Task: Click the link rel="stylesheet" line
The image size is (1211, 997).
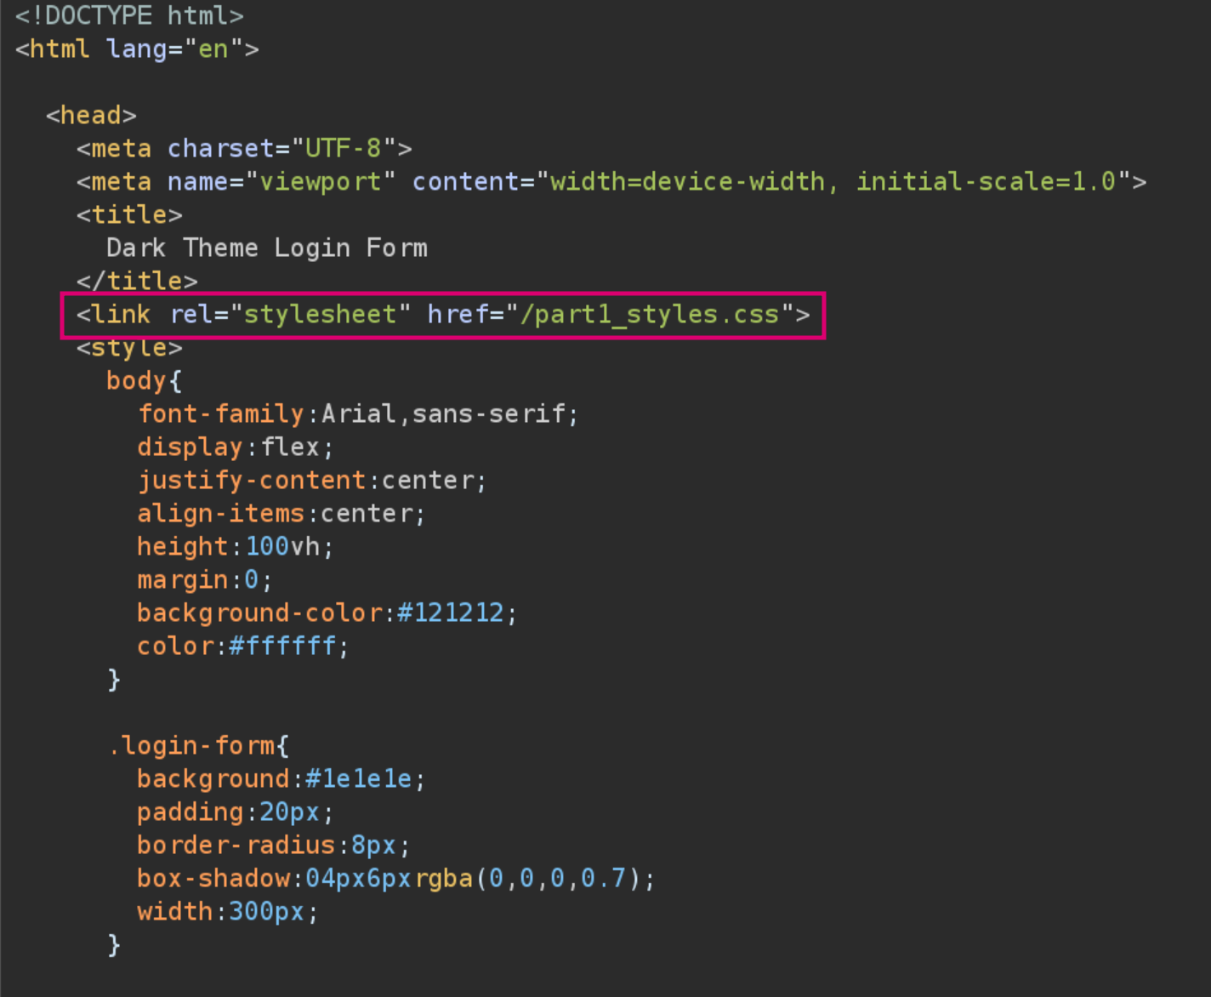Action: pos(443,315)
